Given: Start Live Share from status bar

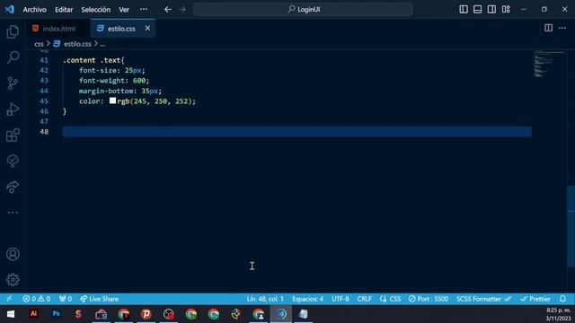Looking at the screenshot, I should [99, 299].
